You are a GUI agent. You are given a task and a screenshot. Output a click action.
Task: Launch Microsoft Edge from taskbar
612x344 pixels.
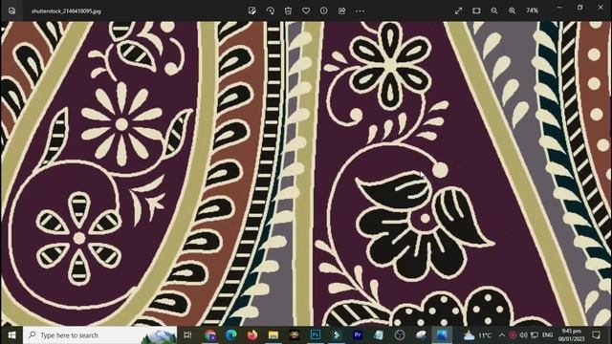(x=231, y=335)
